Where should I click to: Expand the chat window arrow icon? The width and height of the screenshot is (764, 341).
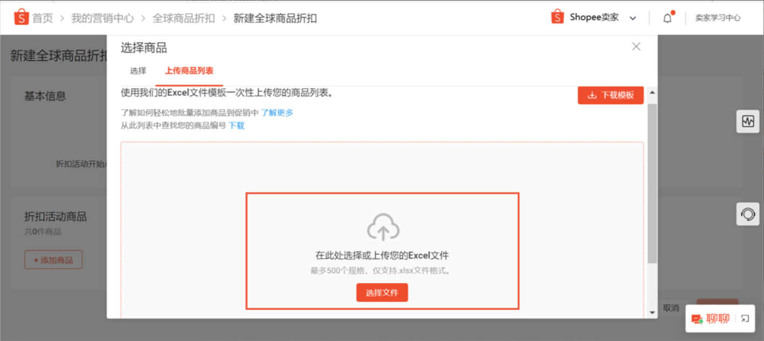(745, 319)
